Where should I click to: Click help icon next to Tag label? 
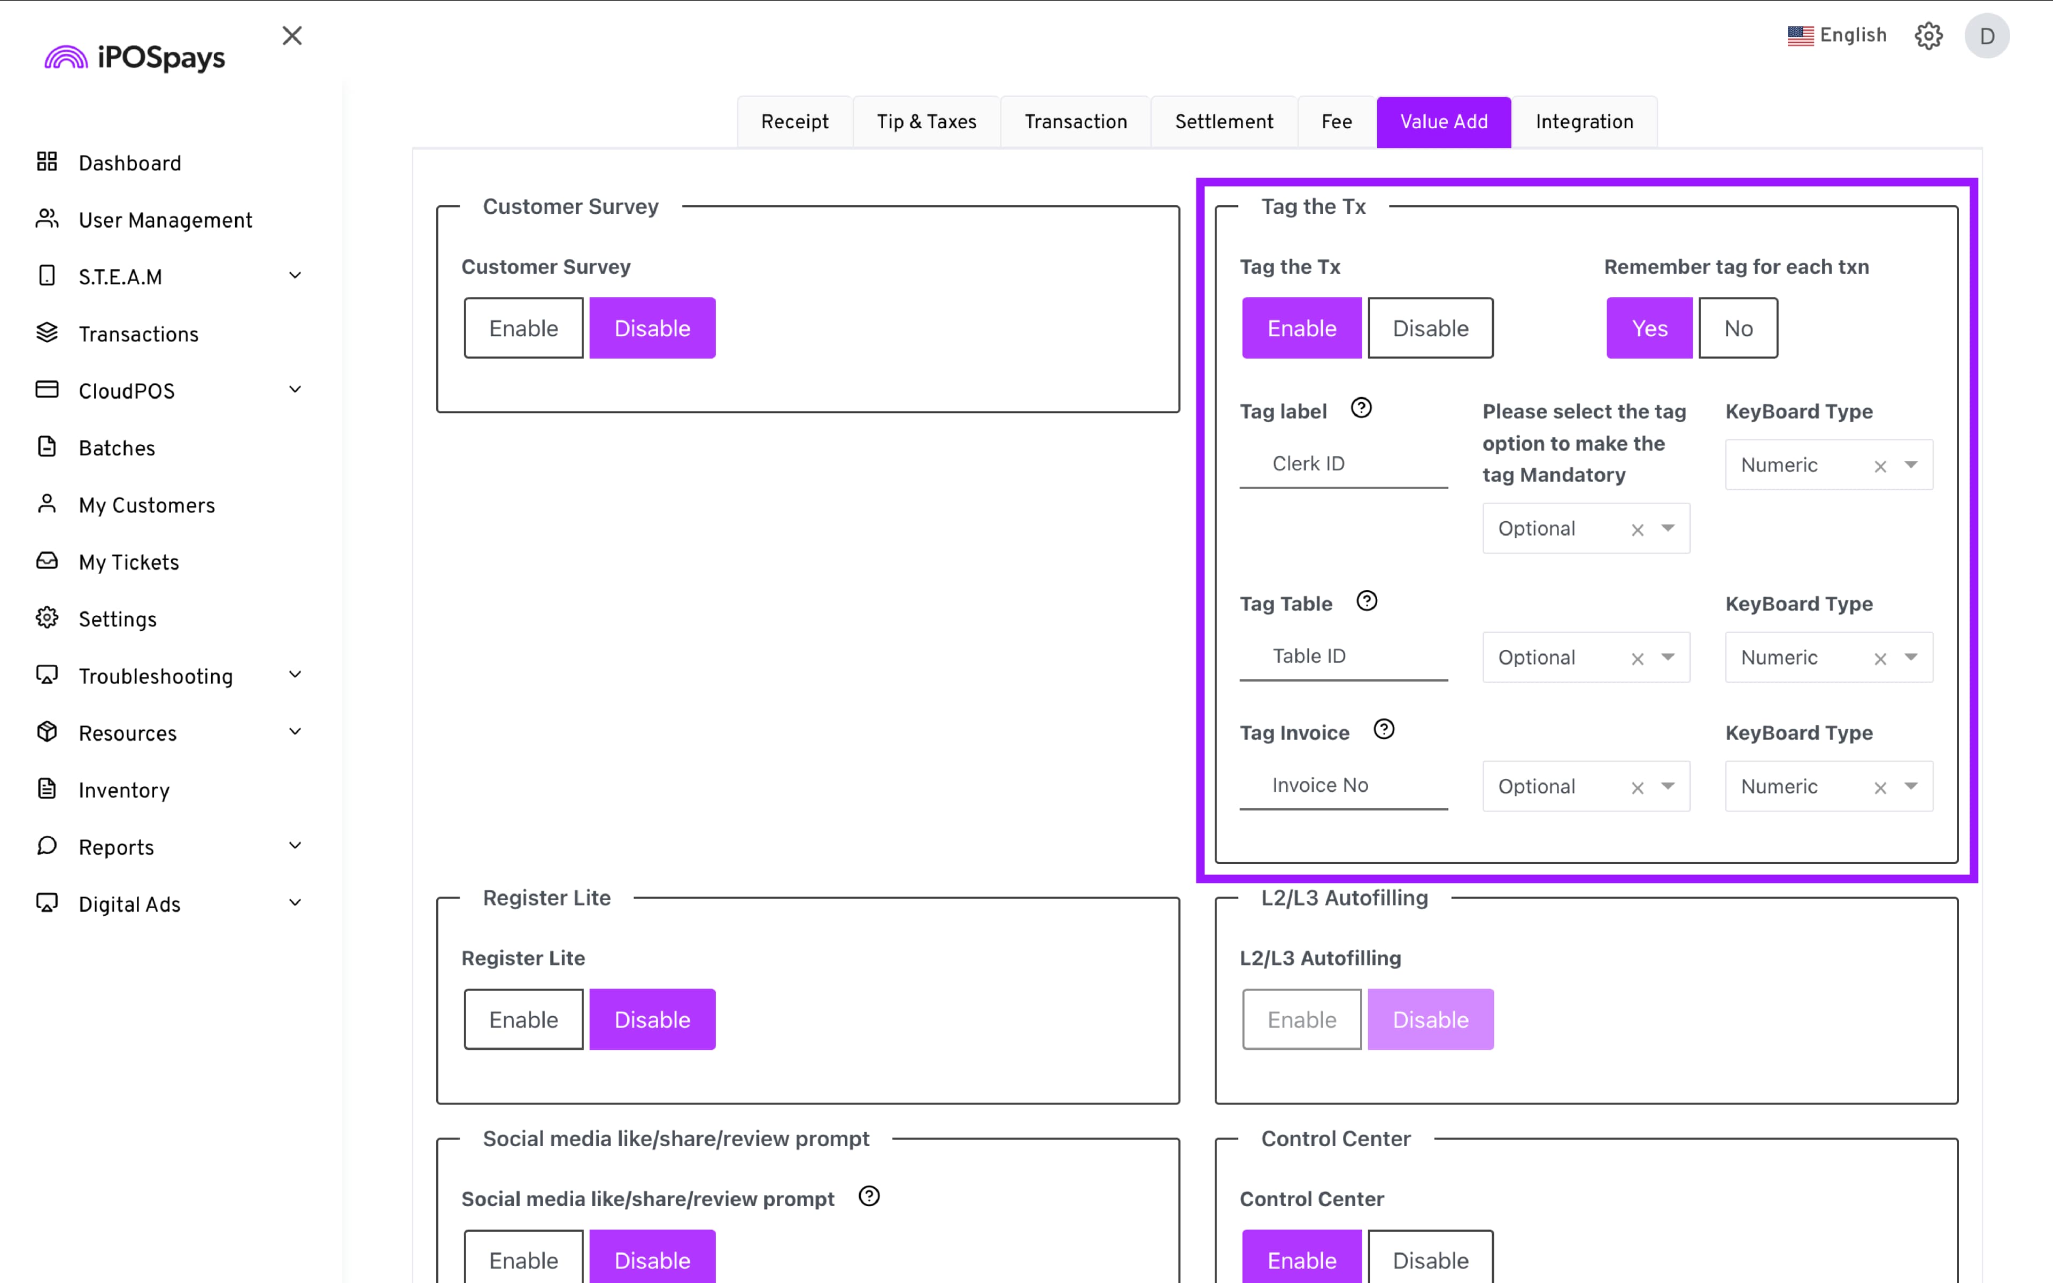[1361, 408]
